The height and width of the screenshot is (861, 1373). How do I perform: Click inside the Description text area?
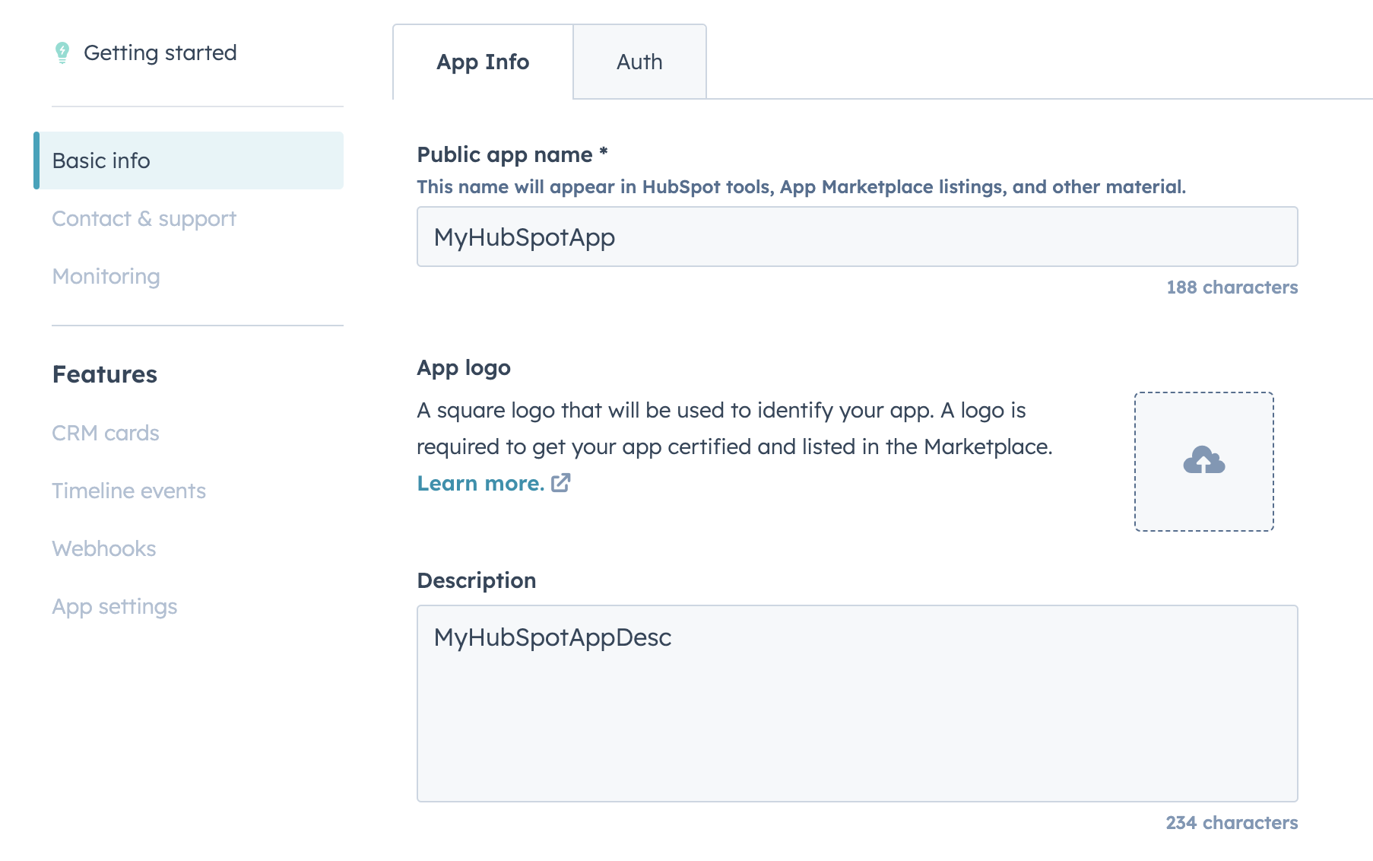point(857,703)
